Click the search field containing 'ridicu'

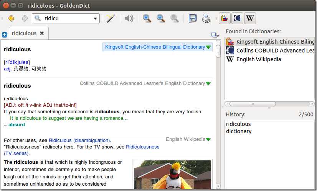point(66,18)
